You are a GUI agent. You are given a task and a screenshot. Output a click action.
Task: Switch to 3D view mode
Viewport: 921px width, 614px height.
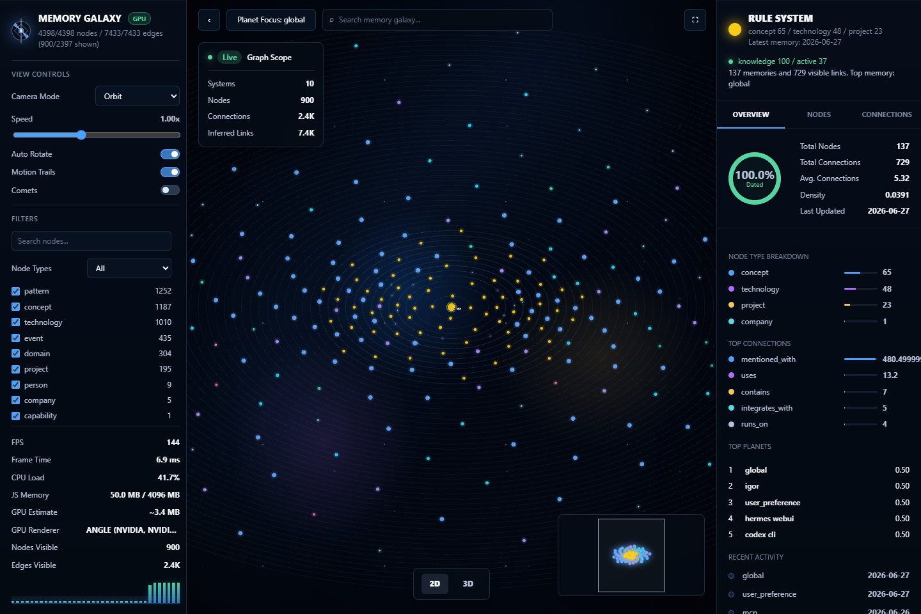468,583
